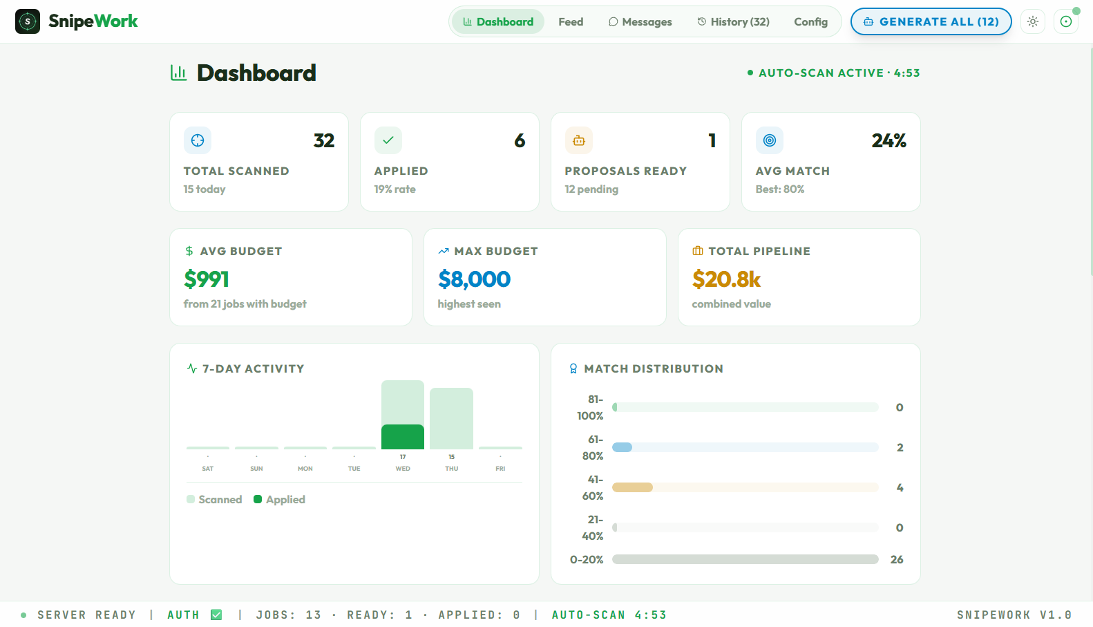Click the green server status dot in status bar
Image resolution: width=1093 pixels, height=627 pixels.
point(23,615)
